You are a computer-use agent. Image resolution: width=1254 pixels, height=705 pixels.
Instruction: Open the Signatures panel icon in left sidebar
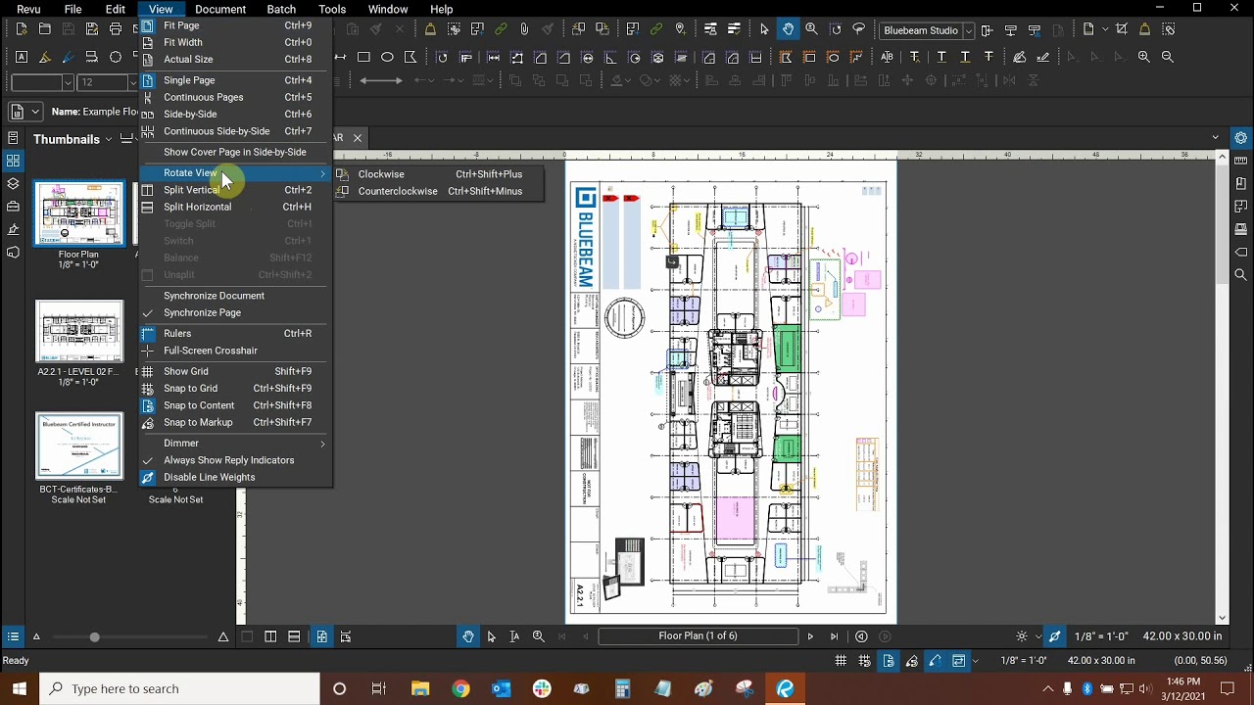tap(13, 229)
